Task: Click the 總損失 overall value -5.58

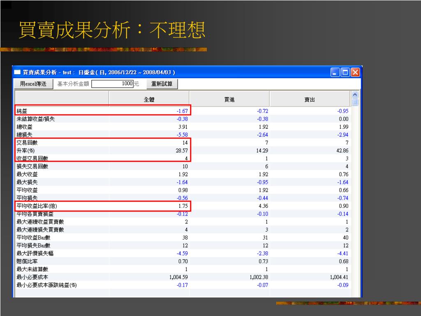Action: (182, 135)
